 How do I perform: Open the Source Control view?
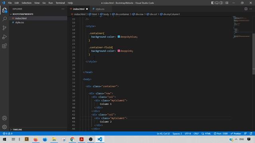pos(4,28)
